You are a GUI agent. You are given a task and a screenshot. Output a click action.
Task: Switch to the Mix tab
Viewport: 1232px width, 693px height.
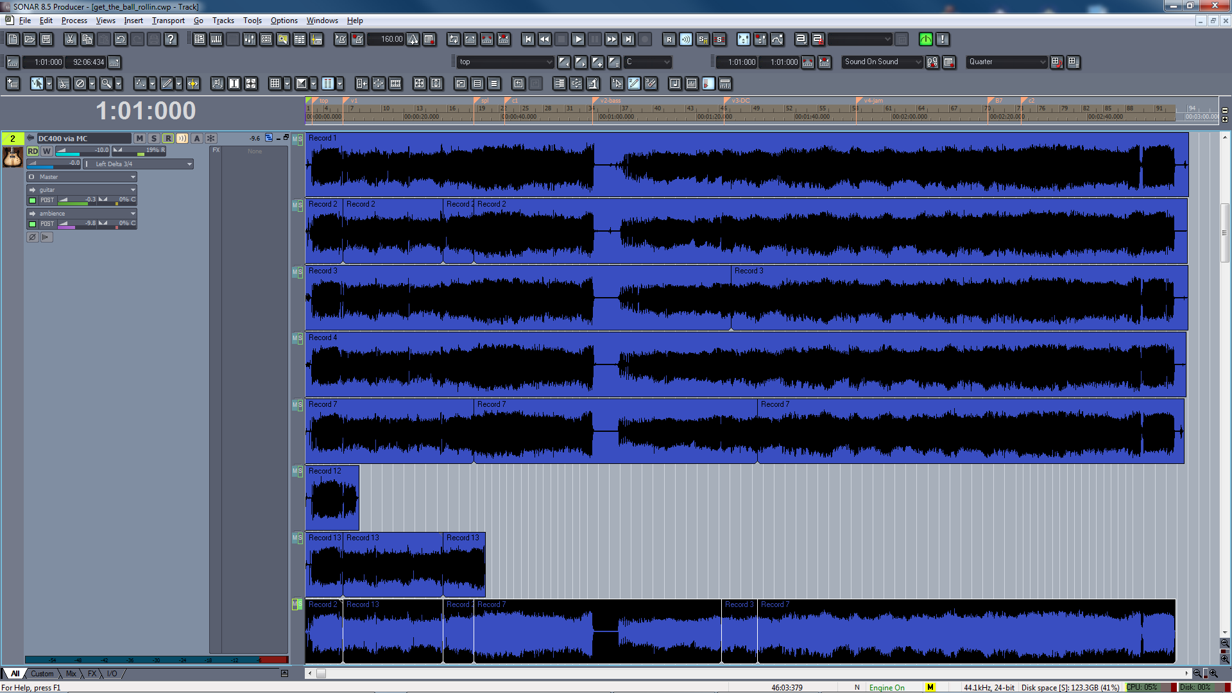click(71, 674)
